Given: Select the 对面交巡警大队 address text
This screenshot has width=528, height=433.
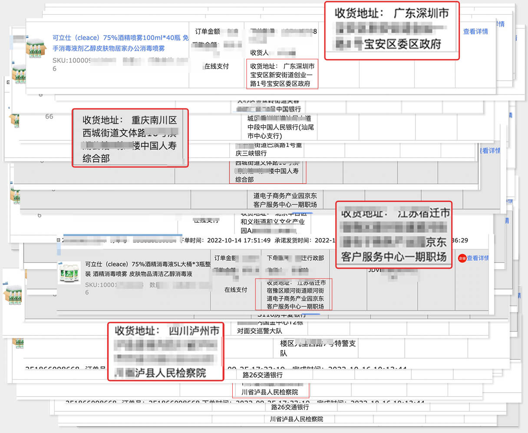Looking at the screenshot, I should (259, 331).
